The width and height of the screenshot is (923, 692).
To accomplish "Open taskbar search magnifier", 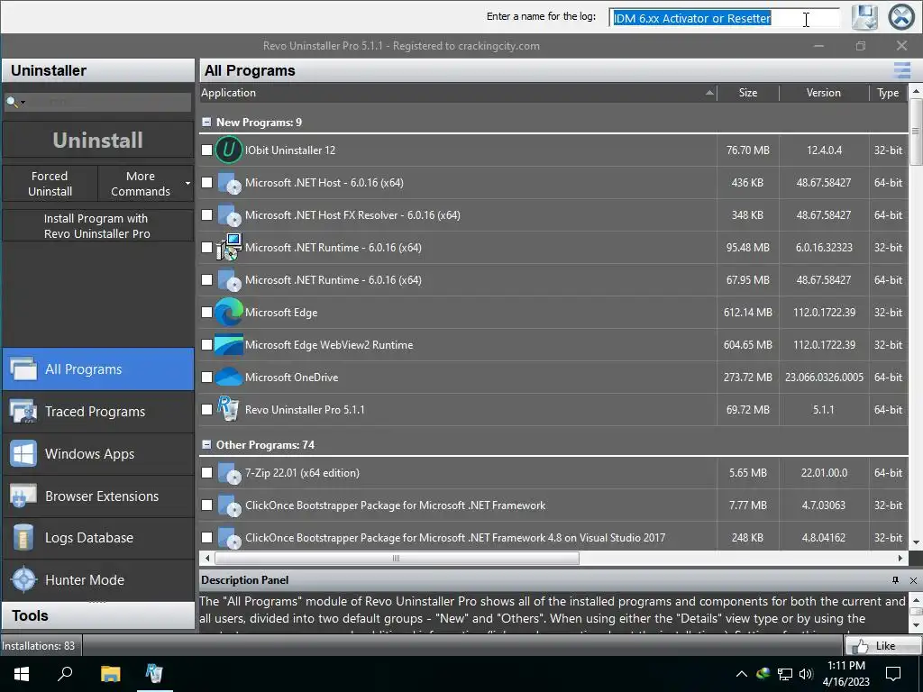I will coord(65,674).
